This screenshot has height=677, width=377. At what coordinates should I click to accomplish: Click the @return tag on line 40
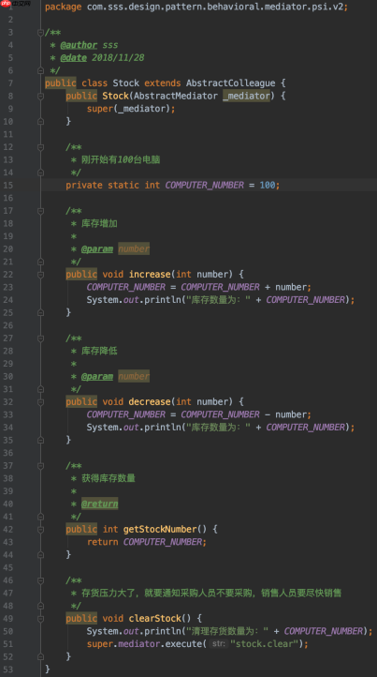pos(99,504)
